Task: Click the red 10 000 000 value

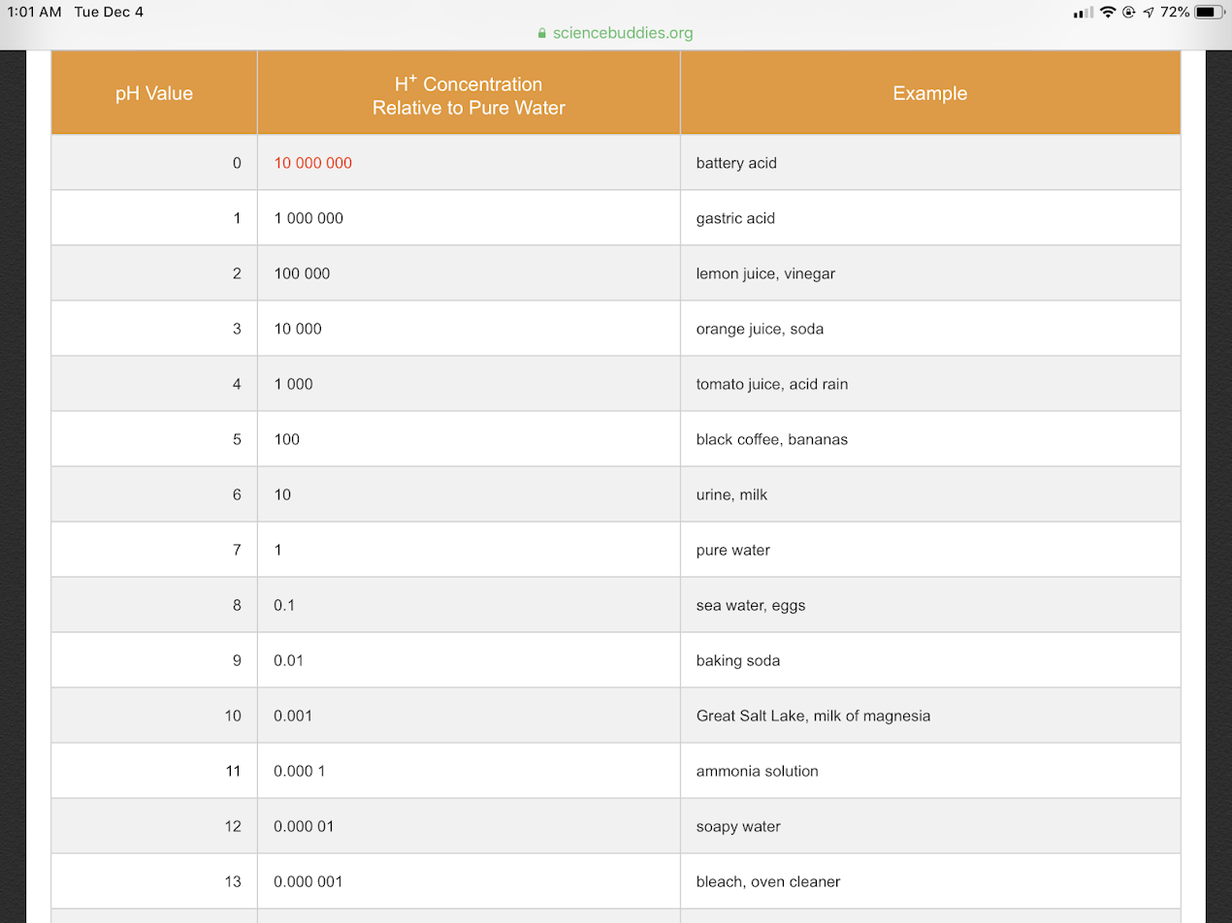Action: pyautogui.click(x=312, y=163)
